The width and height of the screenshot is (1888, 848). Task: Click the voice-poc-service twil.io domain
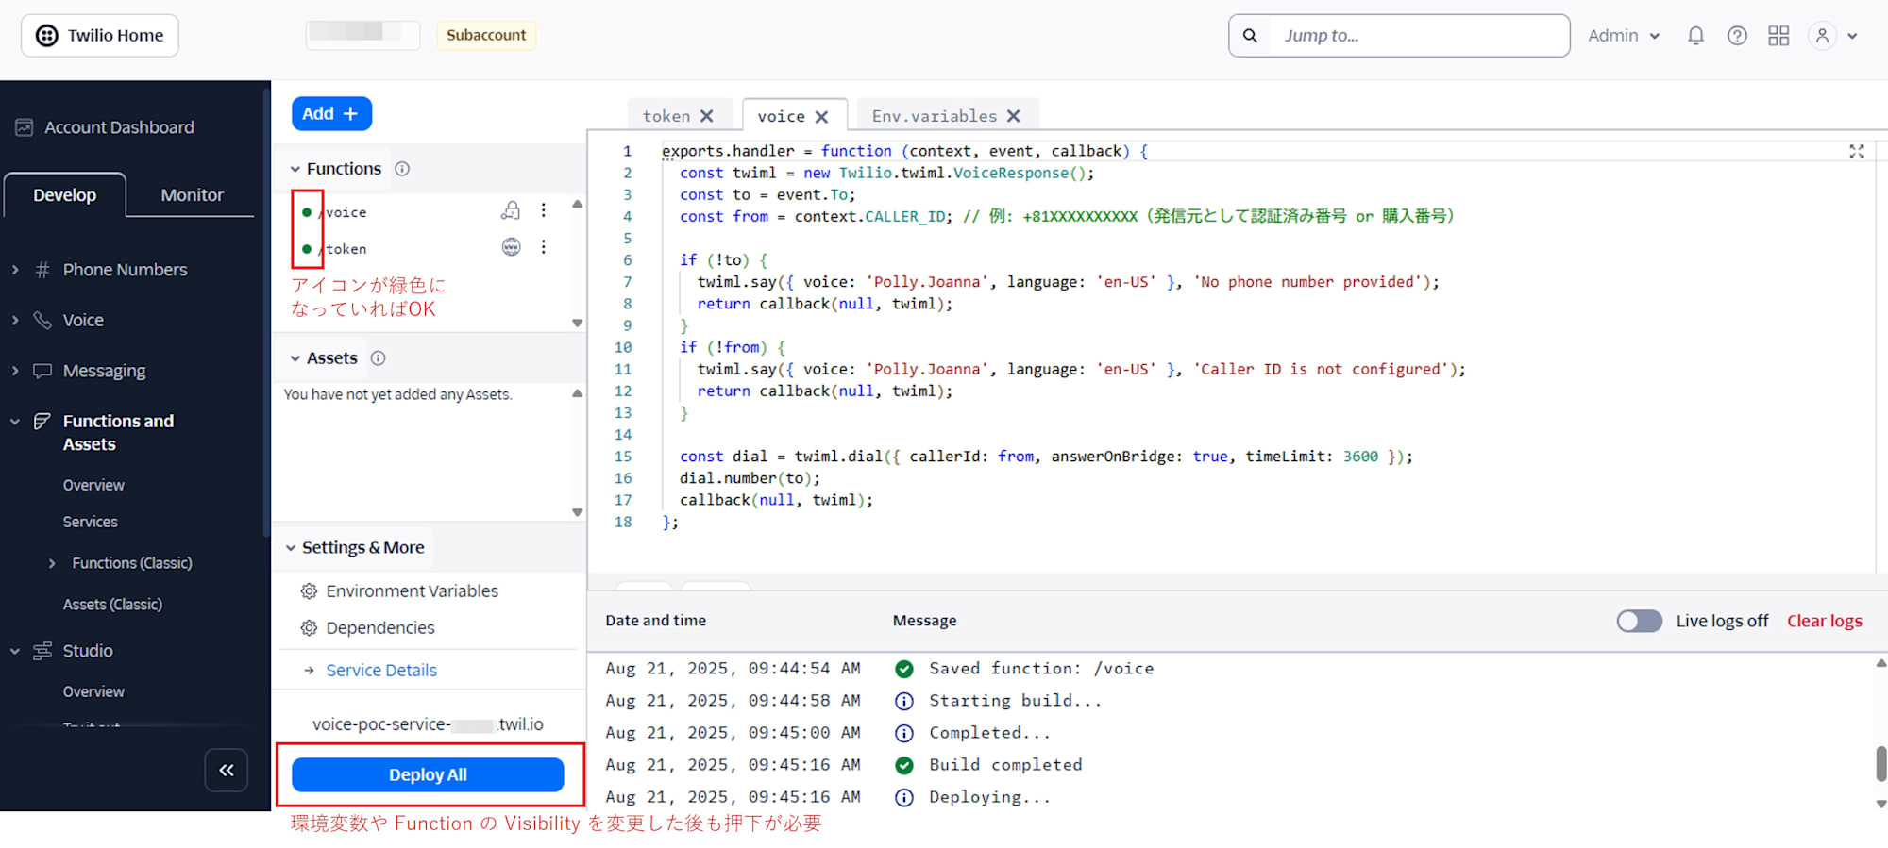[428, 724]
